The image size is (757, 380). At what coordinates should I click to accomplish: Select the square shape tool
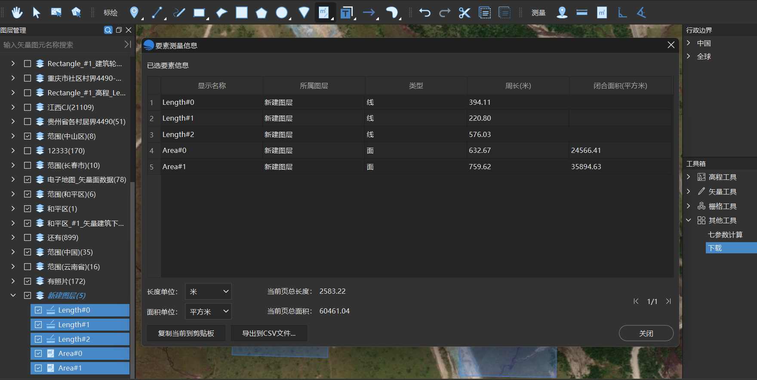click(242, 12)
